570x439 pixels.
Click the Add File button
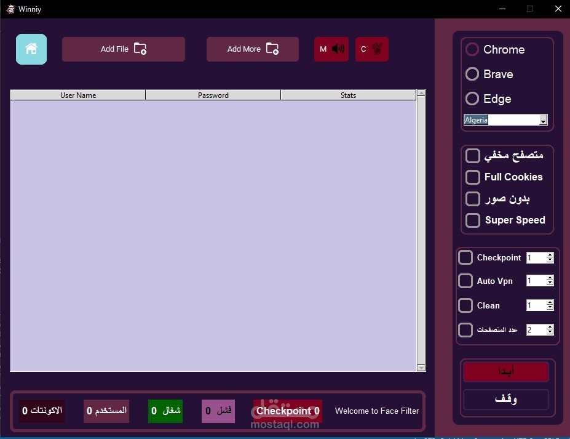point(124,49)
